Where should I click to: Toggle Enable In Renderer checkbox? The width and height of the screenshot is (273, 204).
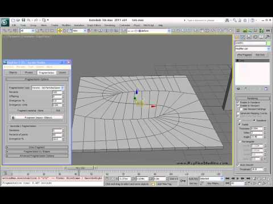(238, 102)
